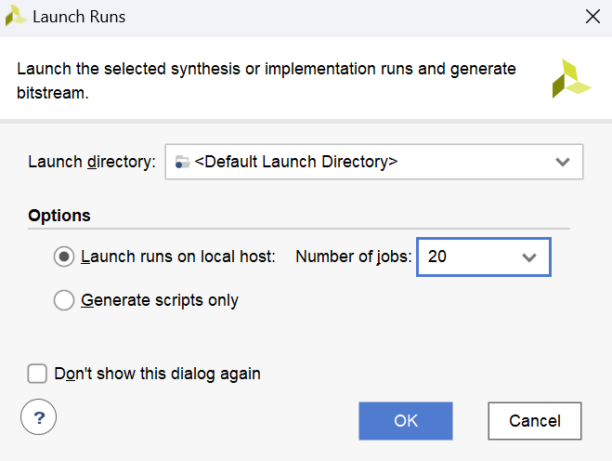Click the folder icon in the Launch directory field

(182, 162)
